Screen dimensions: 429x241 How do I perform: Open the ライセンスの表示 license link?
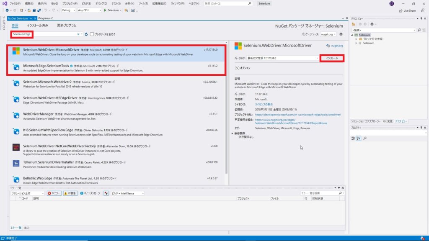pyautogui.click(x=263, y=103)
